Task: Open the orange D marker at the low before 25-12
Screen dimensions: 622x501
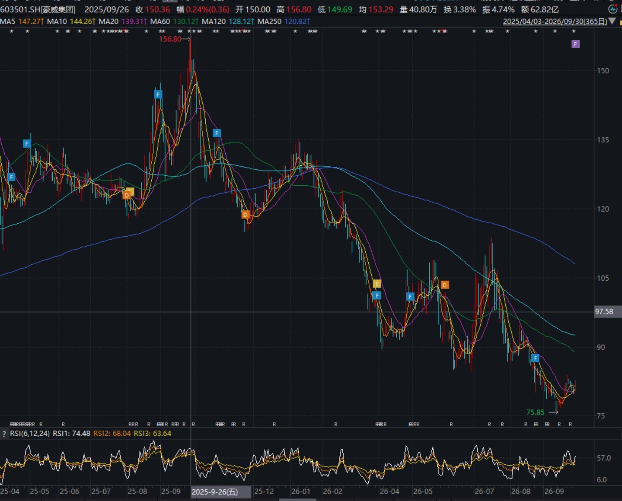Action: pyautogui.click(x=245, y=215)
